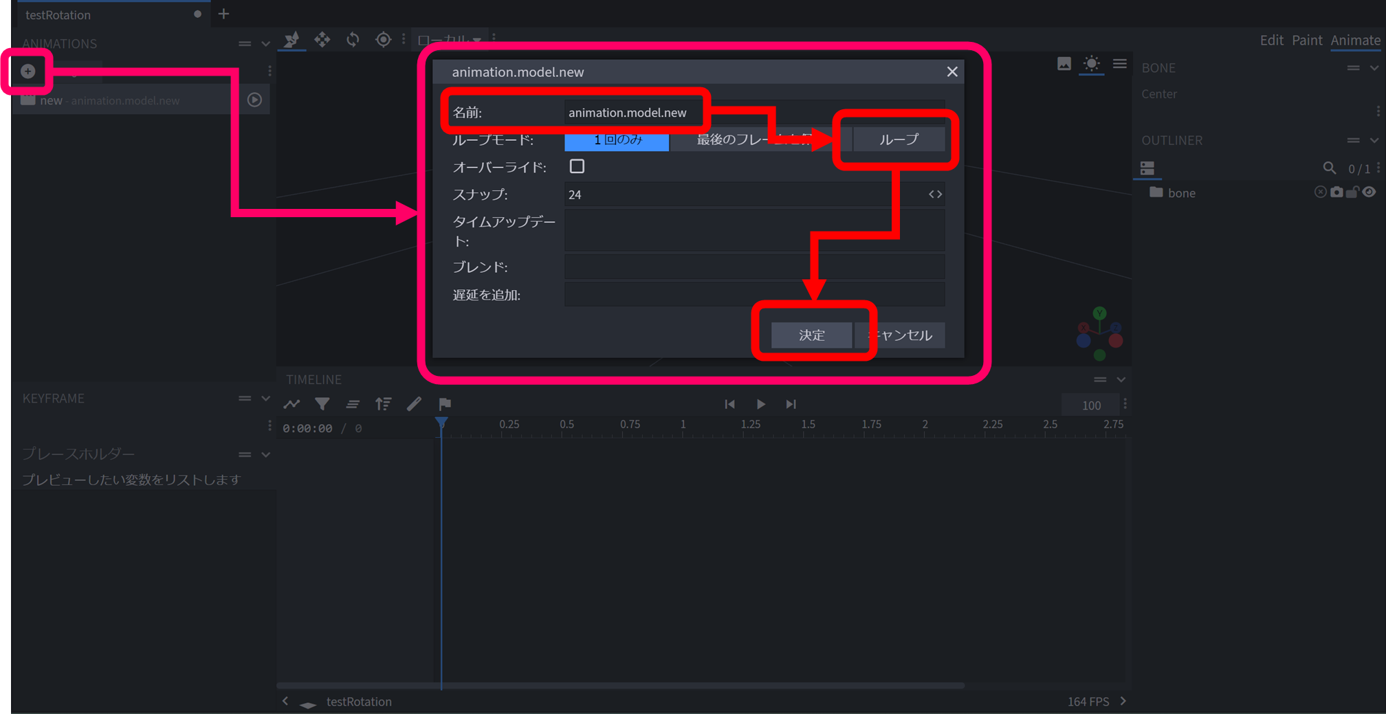
Task: Toggle visibility of the bone group
Action: point(1369,192)
